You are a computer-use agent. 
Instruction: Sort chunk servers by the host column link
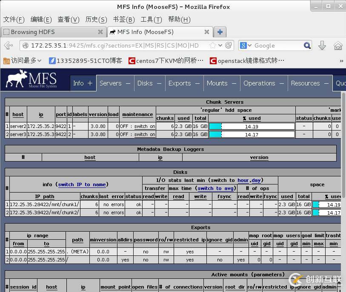(18, 114)
